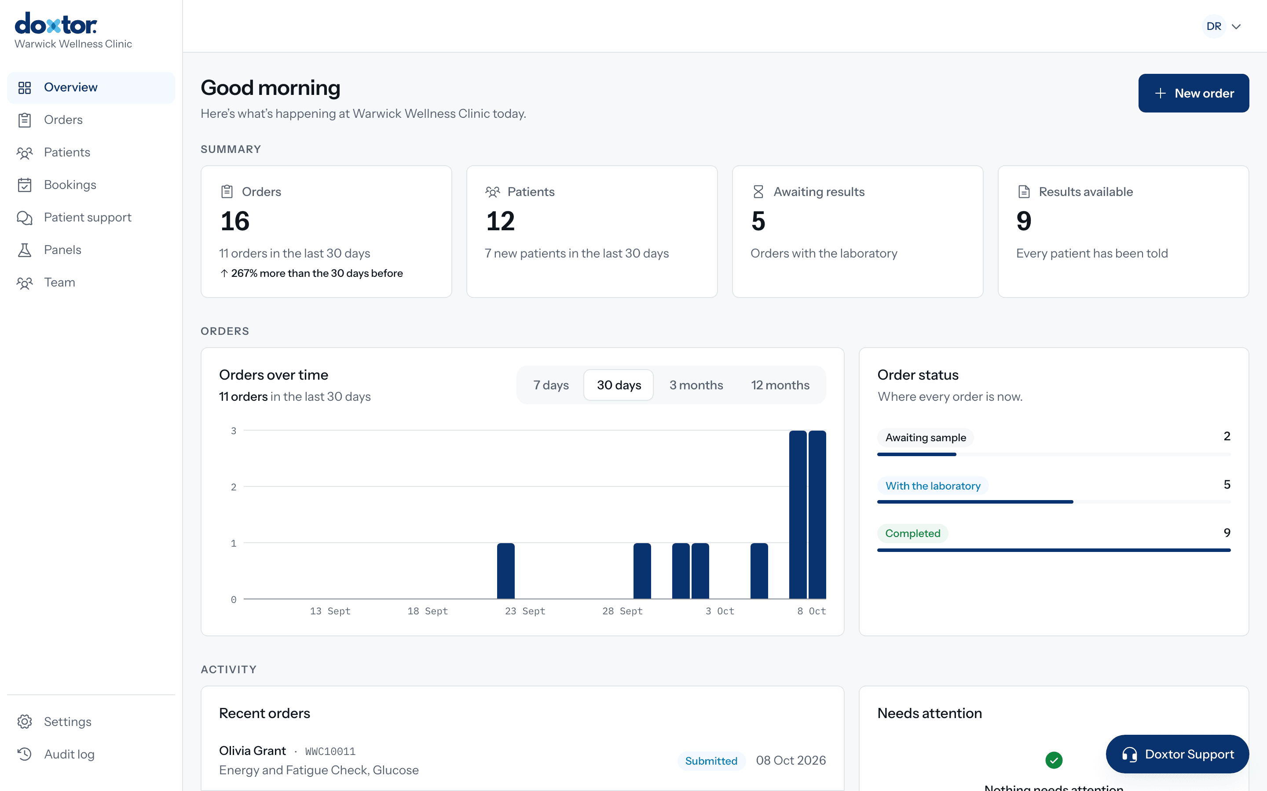Open Olivia Grant recent order row
This screenshot has height=791, width=1267.
coord(522,760)
